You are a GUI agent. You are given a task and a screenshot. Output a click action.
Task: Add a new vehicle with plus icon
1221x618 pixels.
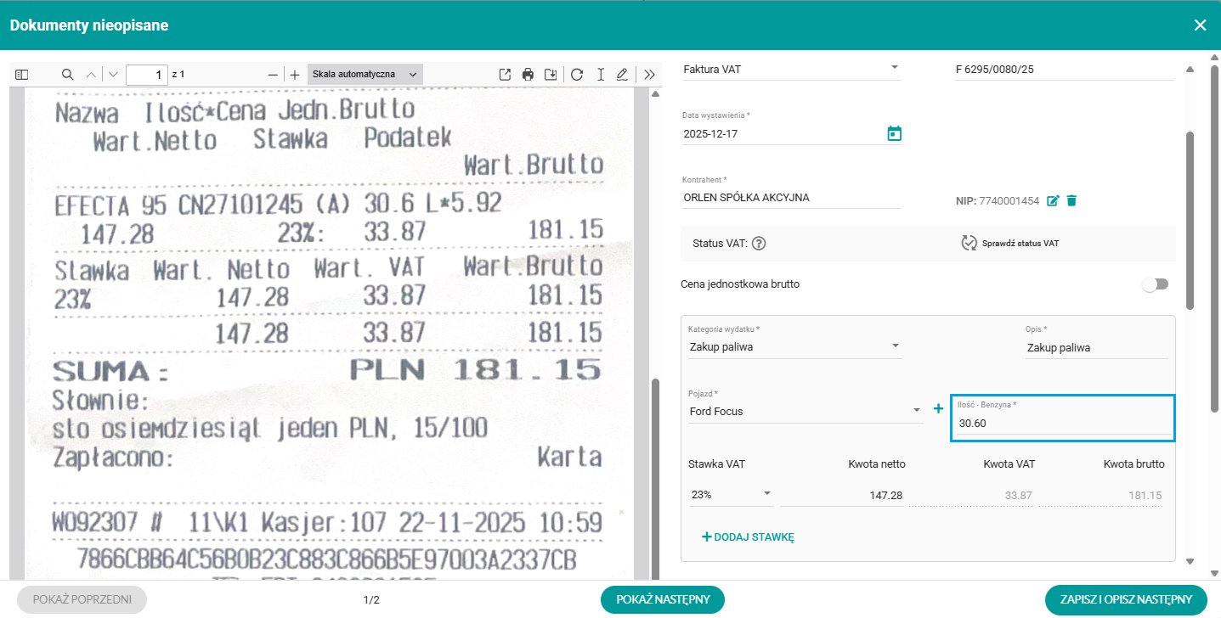click(939, 409)
